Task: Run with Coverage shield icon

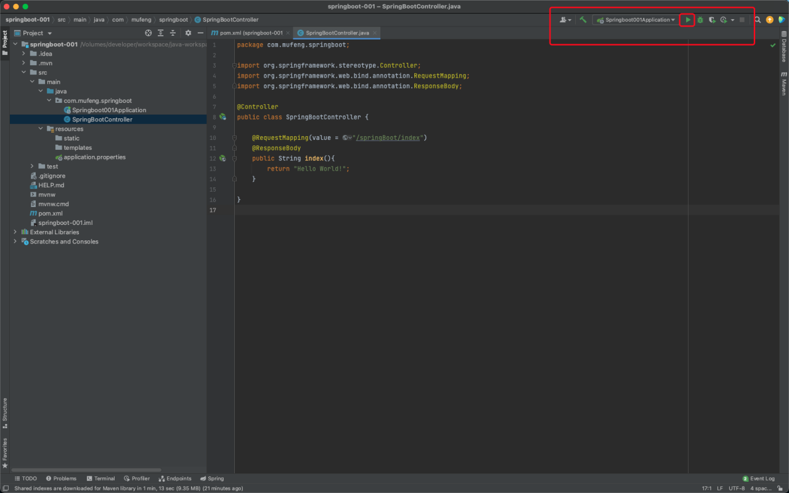Action: pos(712,20)
